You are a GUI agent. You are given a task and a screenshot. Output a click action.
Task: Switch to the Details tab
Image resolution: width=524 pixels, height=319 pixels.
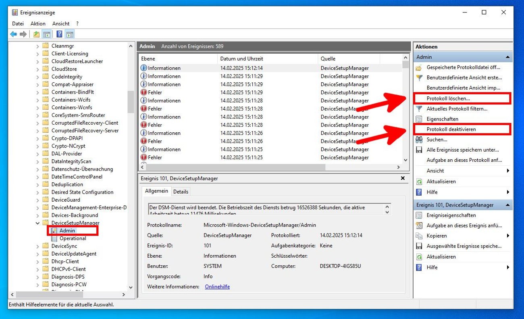(181, 191)
